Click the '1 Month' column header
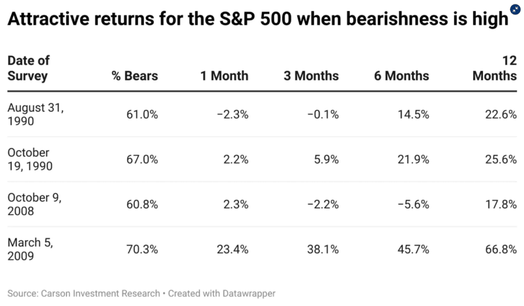The width and height of the screenshot is (524, 306). [224, 76]
